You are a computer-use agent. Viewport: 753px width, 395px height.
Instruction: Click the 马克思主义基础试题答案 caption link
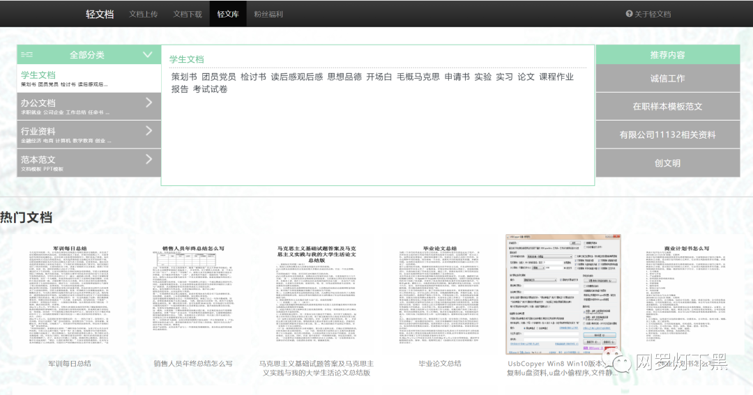point(317,368)
